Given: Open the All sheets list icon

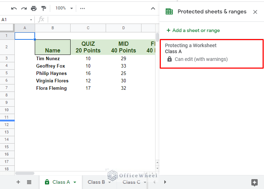Looking at the screenshot, I should 29,182.
